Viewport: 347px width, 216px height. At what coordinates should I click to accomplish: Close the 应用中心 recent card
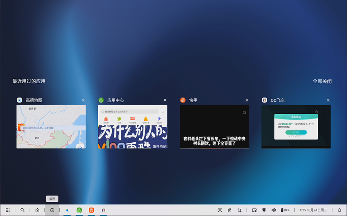(x=165, y=100)
